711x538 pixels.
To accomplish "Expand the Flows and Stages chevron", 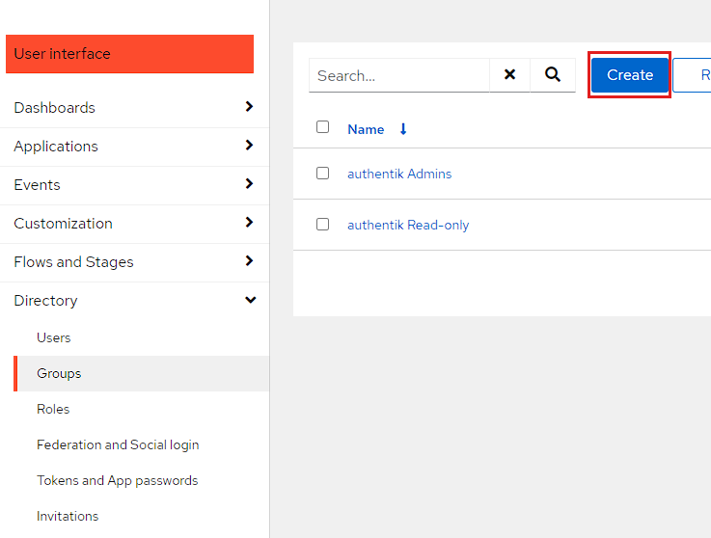I will tap(249, 261).
